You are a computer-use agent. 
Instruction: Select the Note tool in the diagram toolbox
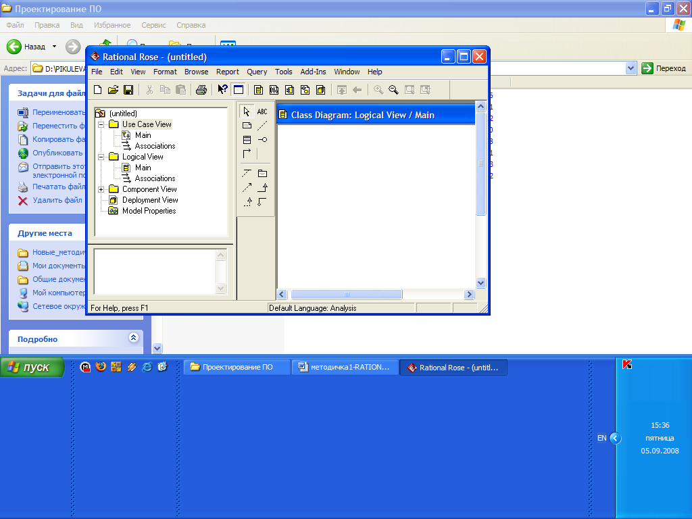tap(247, 125)
